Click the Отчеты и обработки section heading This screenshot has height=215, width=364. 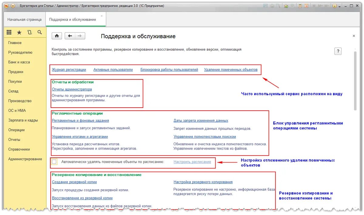click(x=73, y=82)
